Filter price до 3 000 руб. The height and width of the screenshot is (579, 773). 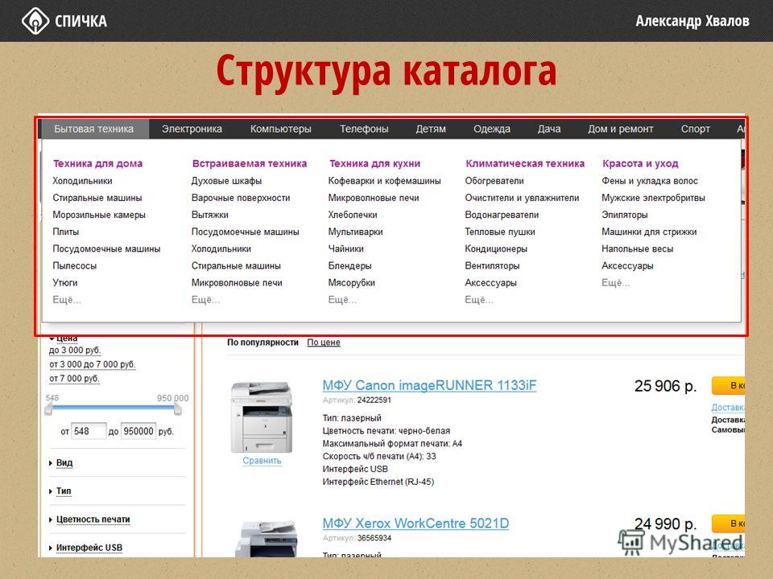click(x=75, y=350)
